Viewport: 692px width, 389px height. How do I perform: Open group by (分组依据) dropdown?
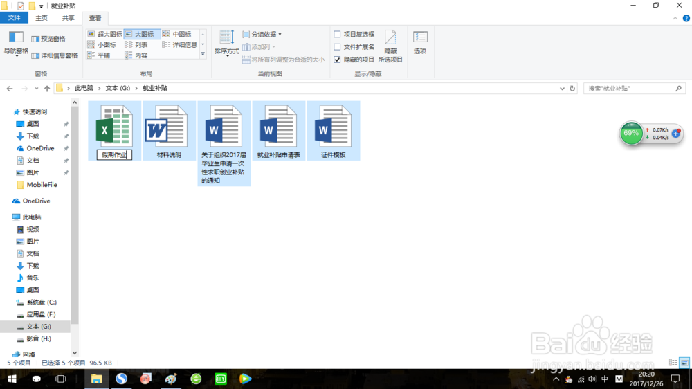click(262, 34)
